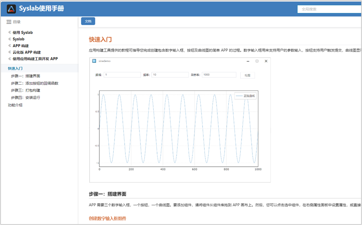Click the Syslab logo icon in header
The image size is (362, 225).
(11, 9)
